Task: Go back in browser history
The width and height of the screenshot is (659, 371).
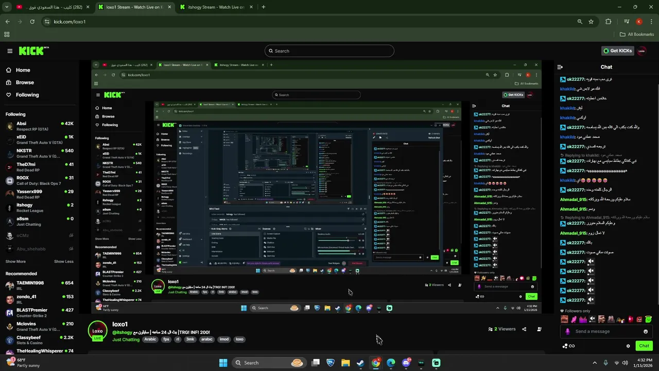Action: pos(7,22)
